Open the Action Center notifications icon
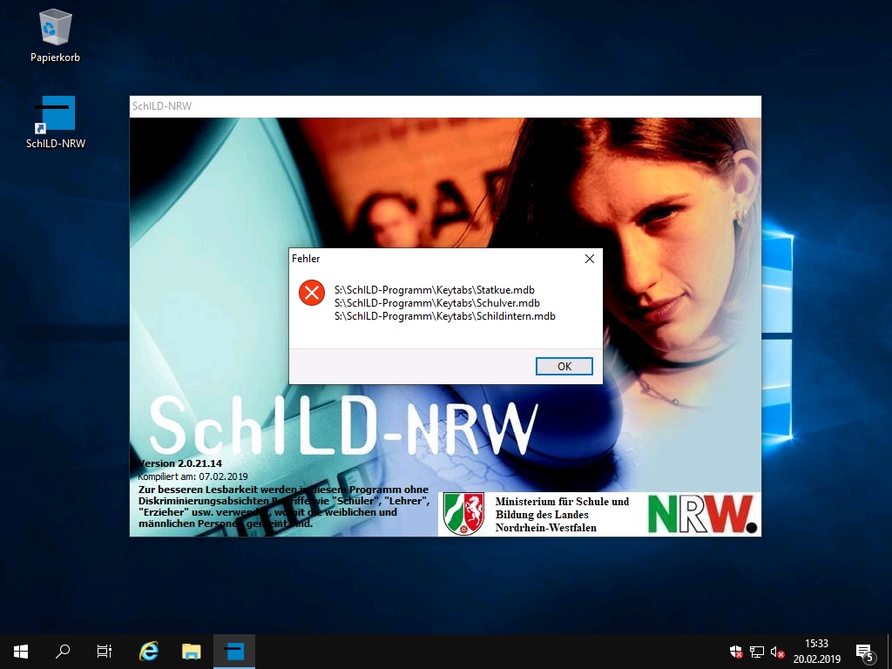The width and height of the screenshot is (892, 669). tap(864, 652)
